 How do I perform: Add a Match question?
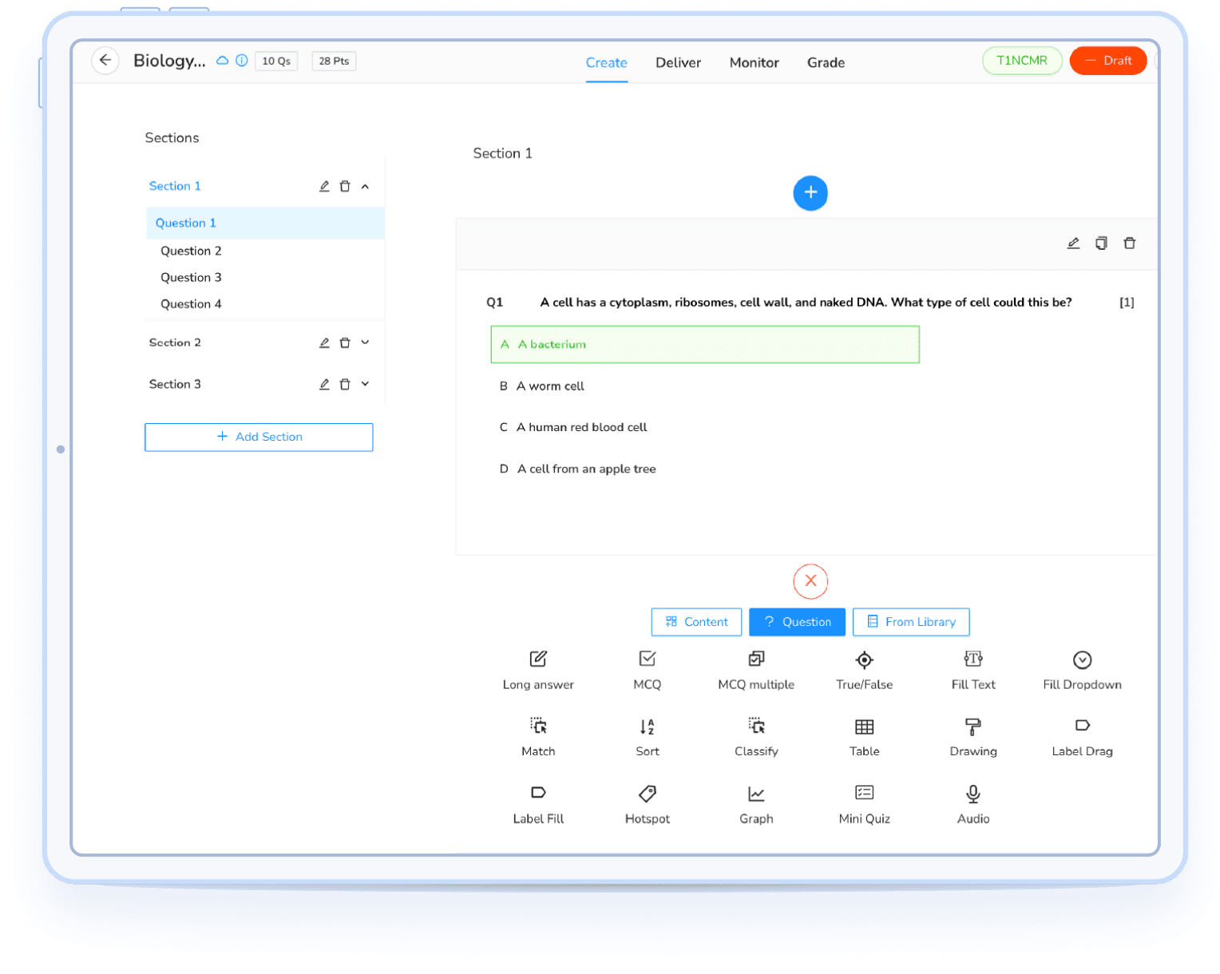pyautogui.click(x=538, y=738)
